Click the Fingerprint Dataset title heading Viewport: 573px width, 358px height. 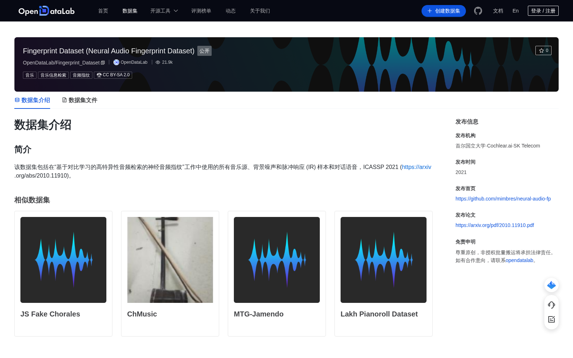click(109, 51)
